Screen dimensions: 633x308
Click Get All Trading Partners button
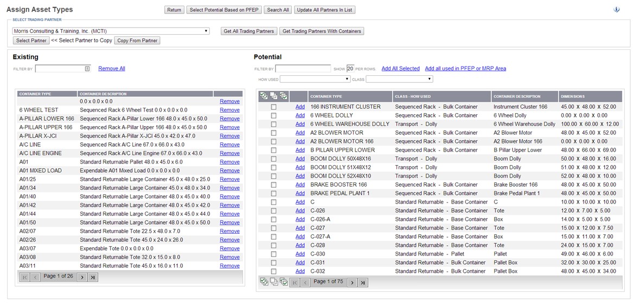coord(249,31)
